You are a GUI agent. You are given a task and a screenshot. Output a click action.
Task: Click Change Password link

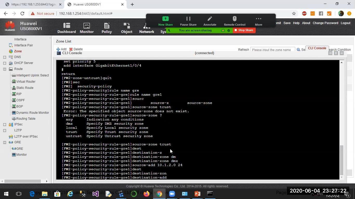coord(325,23)
